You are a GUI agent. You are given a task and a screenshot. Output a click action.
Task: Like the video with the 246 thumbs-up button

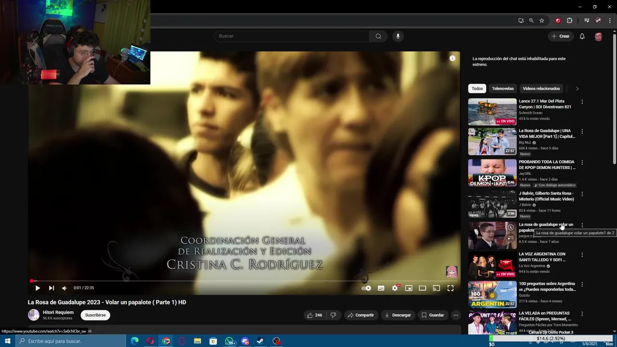point(315,315)
